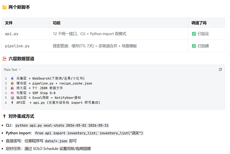Viewport: 230px width, 154px height.
Task: Click the 已创建 status text
Action: [203, 46]
